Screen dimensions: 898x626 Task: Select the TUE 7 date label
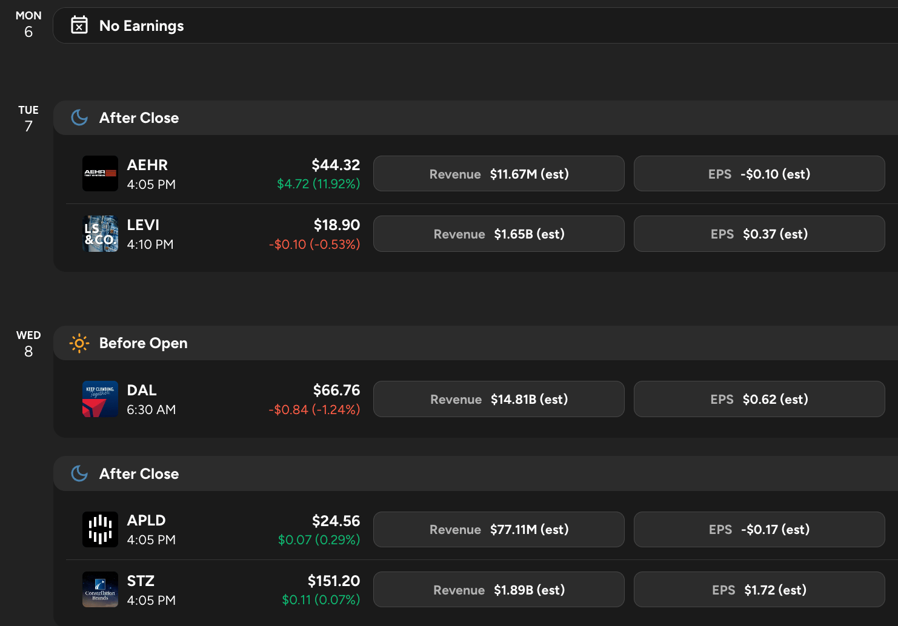coord(28,119)
